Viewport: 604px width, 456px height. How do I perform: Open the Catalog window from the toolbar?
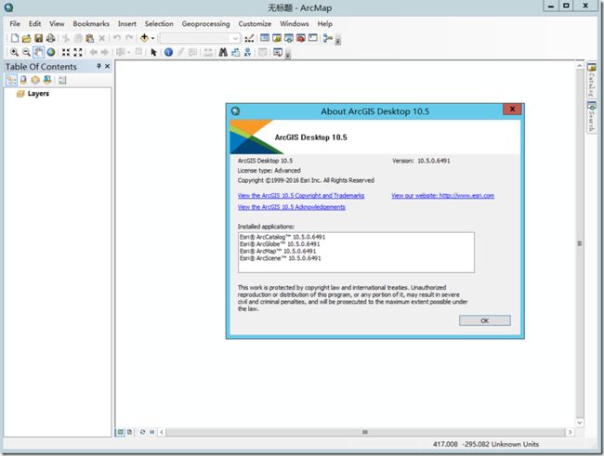point(277,38)
